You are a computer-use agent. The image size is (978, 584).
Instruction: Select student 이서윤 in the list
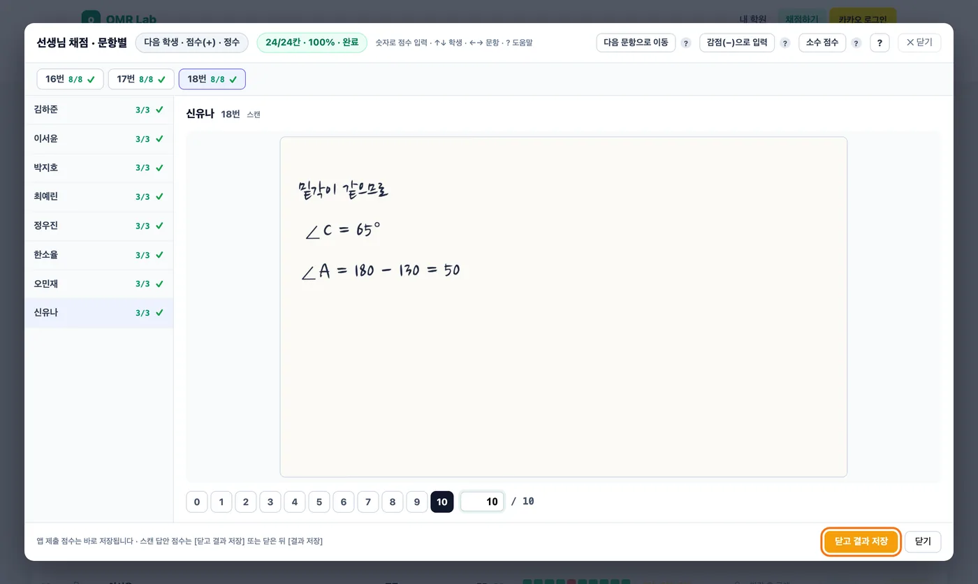tap(99, 139)
